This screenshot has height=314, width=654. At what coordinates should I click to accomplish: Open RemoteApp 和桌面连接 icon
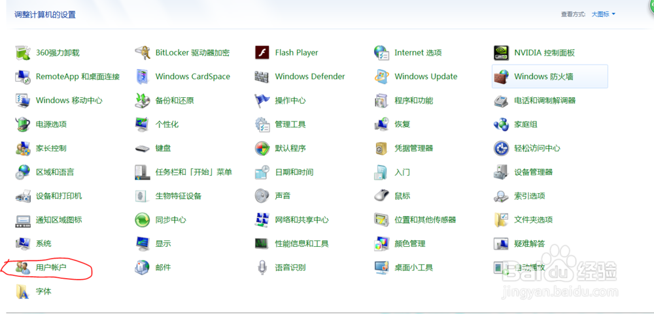[23, 76]
